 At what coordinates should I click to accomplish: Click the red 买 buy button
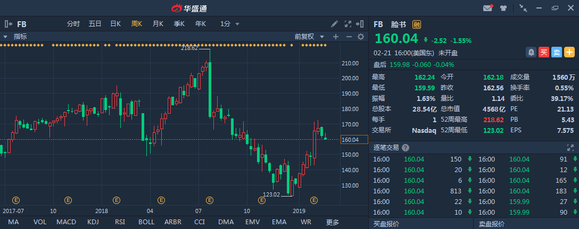pos(543,52)
